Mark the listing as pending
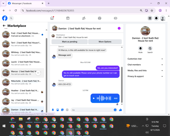170x136 pixels. click(70, 42)
